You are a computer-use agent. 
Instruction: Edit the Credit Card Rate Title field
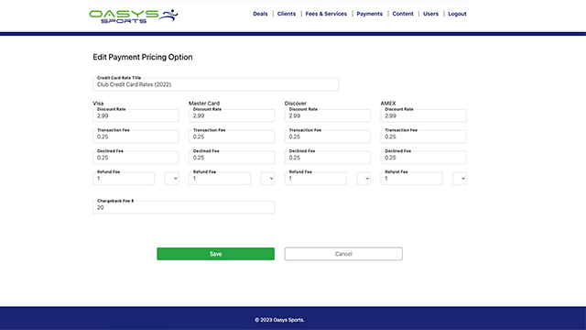point(216,84)
